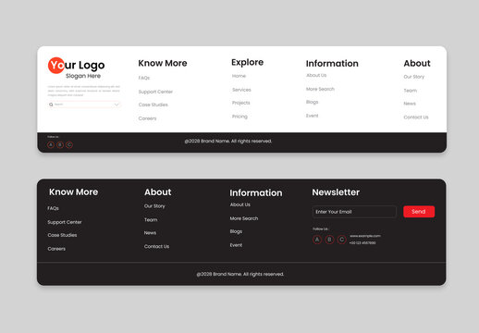Open Support Center in the white footer

pyautogui.click(x=155, y=92)
